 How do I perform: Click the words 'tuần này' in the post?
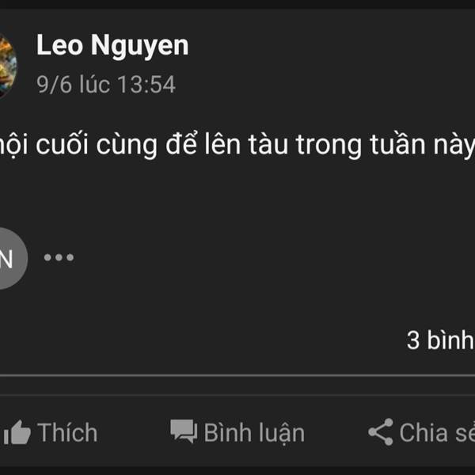422,145
